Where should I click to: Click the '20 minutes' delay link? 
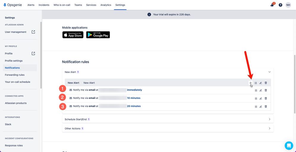click(x=134, y=106)
